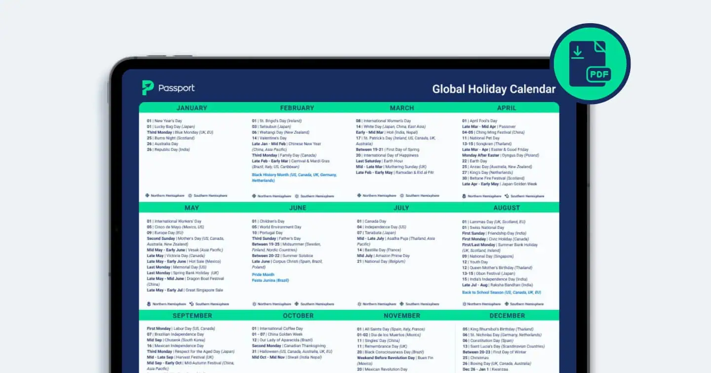Select the JANUARY month header
Image resolution: width=711 pixels, height=373 pixels.
192,108
